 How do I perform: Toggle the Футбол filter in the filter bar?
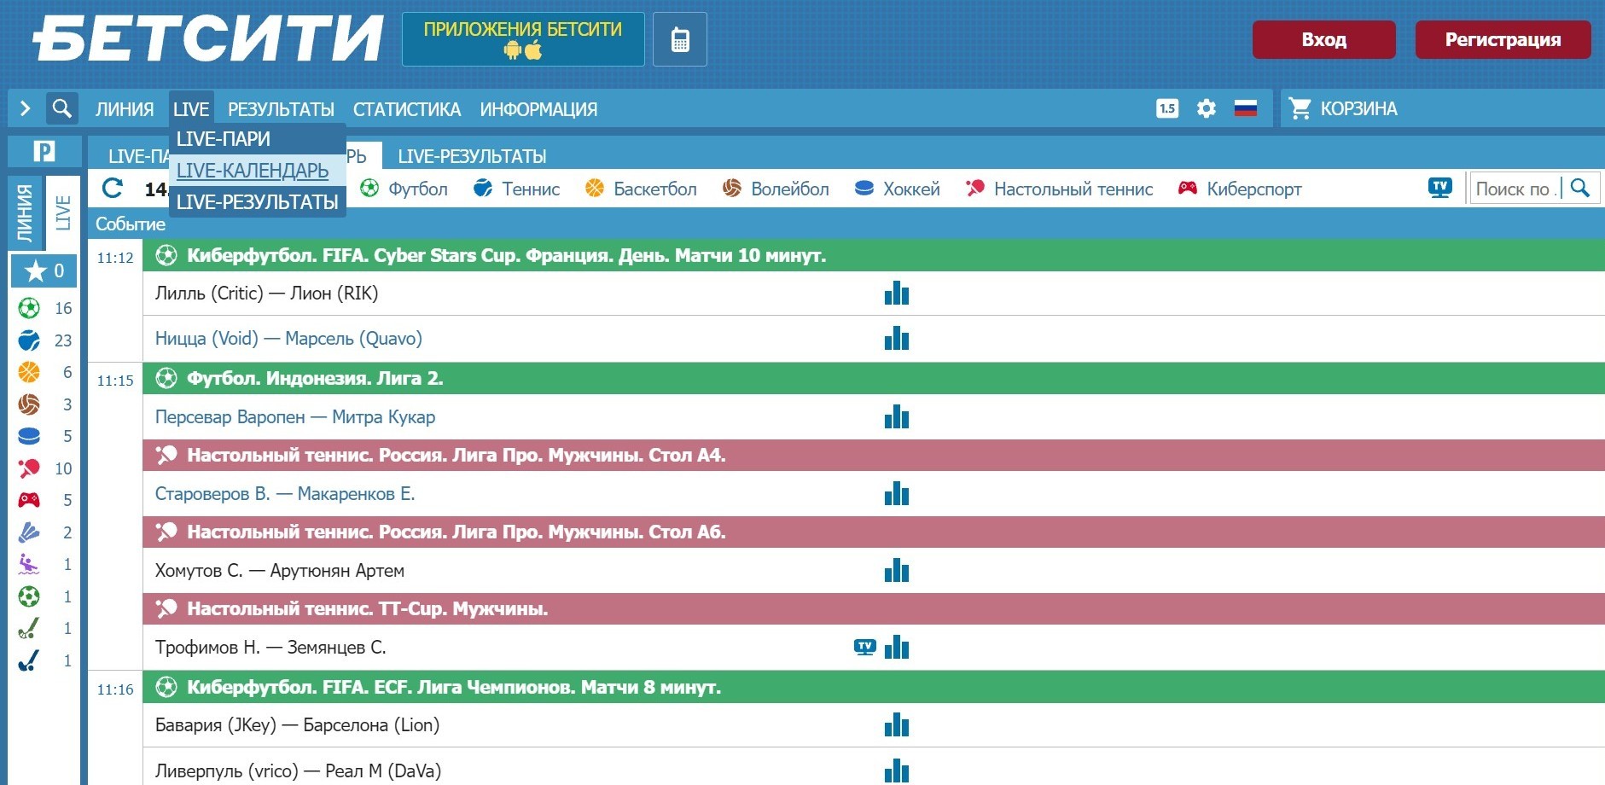(x=404, y=189)
